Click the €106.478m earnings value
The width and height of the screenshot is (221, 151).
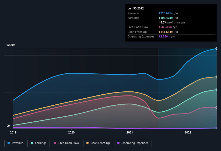point(166,18)
